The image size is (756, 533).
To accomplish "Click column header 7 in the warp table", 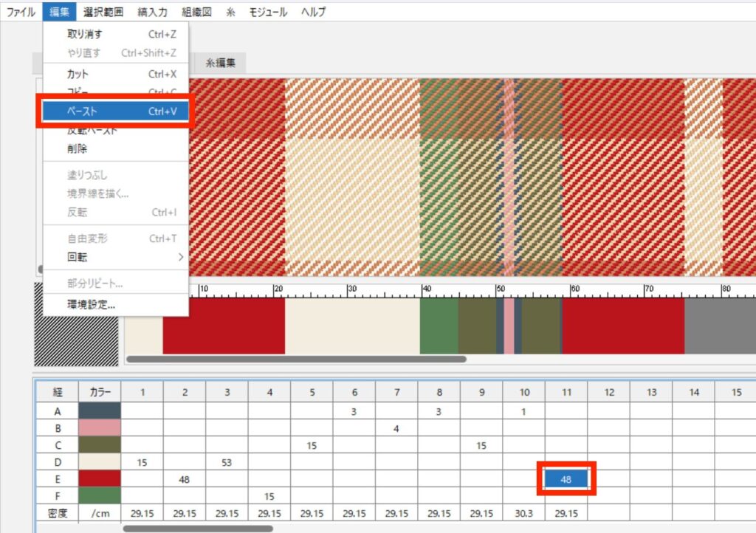I will (x=396, y=392).
